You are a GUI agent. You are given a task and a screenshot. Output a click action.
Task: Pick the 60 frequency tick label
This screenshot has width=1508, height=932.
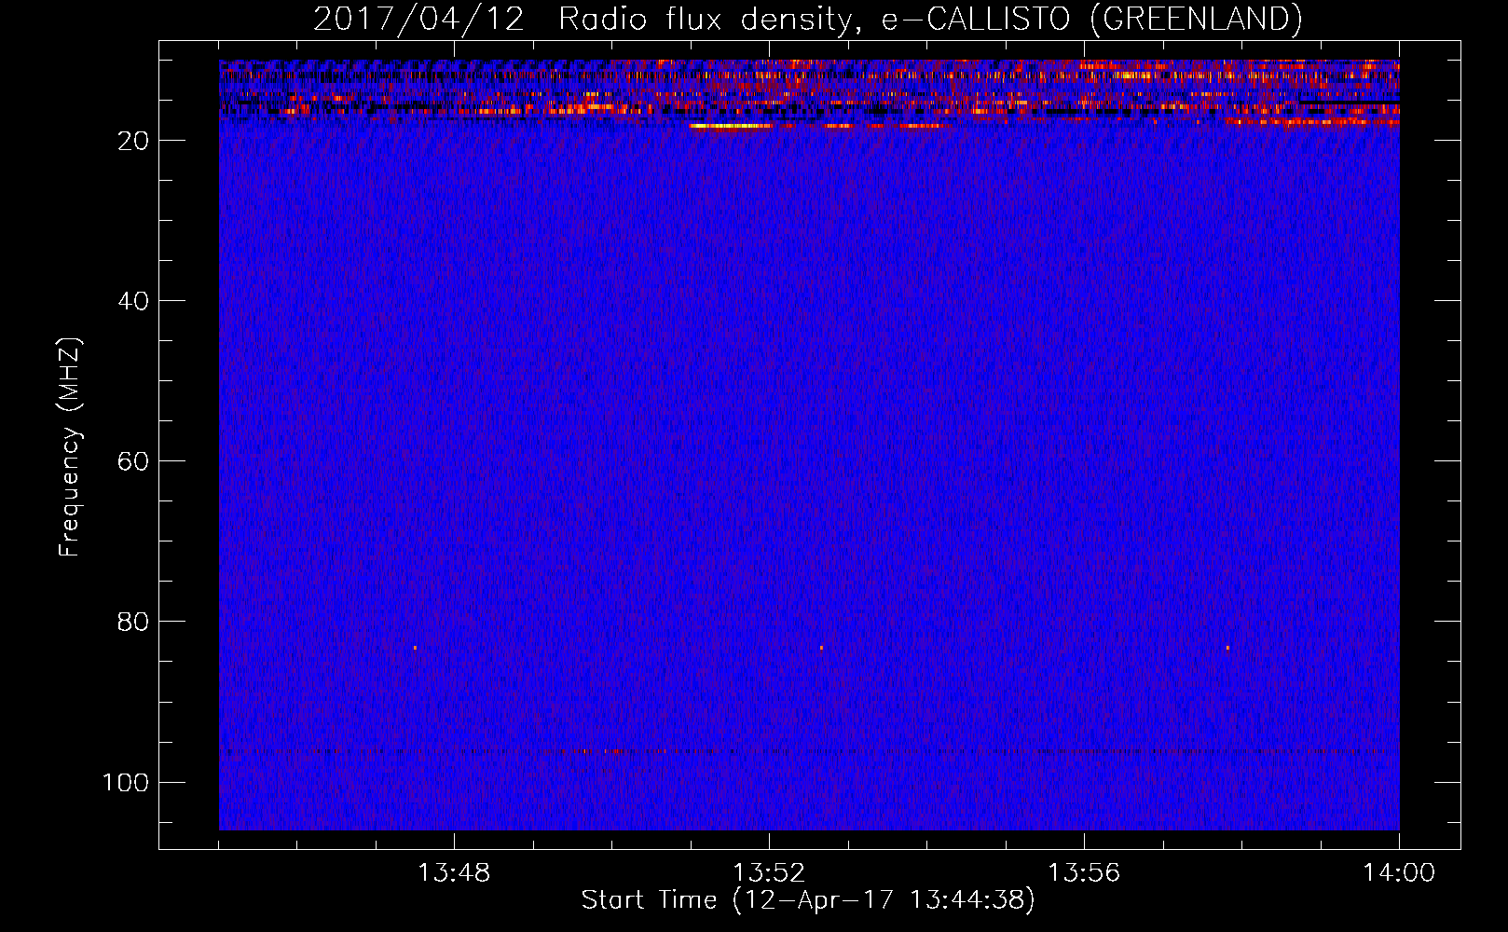click(133, 461)
